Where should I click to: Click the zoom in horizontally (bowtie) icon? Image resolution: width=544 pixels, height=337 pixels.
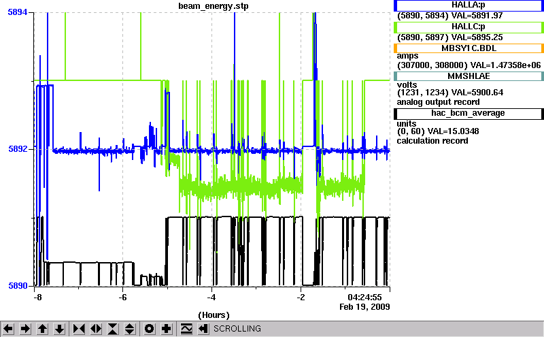(79, 328)
